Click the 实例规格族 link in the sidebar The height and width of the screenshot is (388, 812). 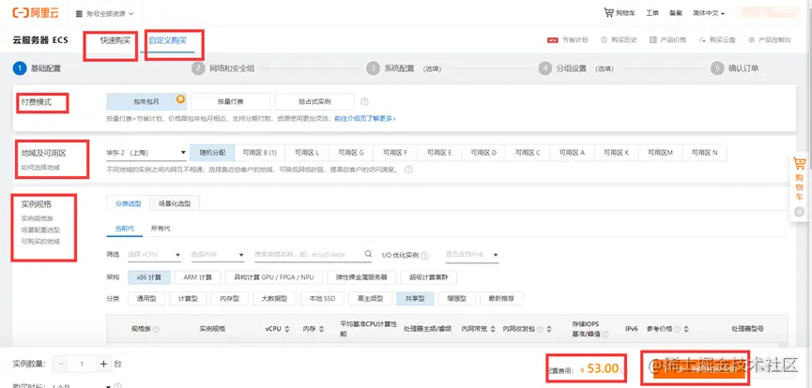pos(38,218)
